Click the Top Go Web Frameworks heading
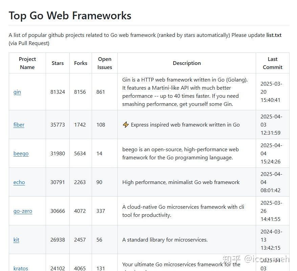This screenshot has height=271, width=297. coord(70,16)
